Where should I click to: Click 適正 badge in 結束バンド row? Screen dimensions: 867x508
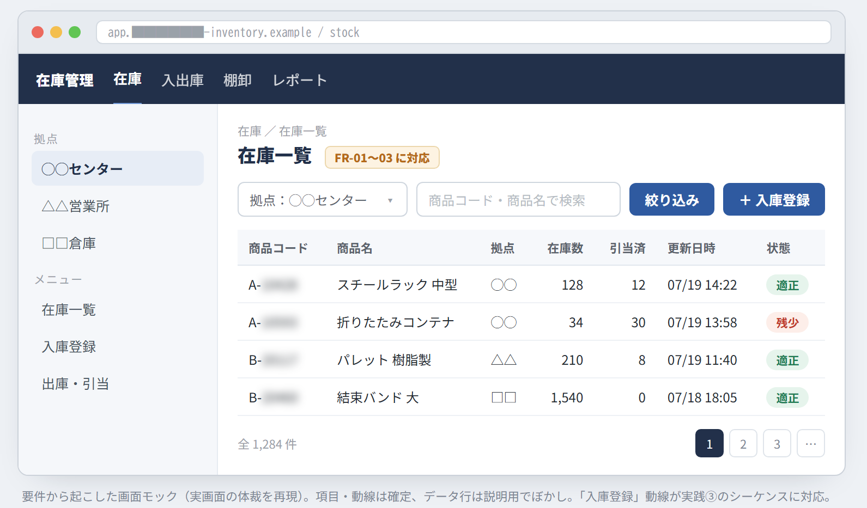pyautogui.click(x=787, y=397)
